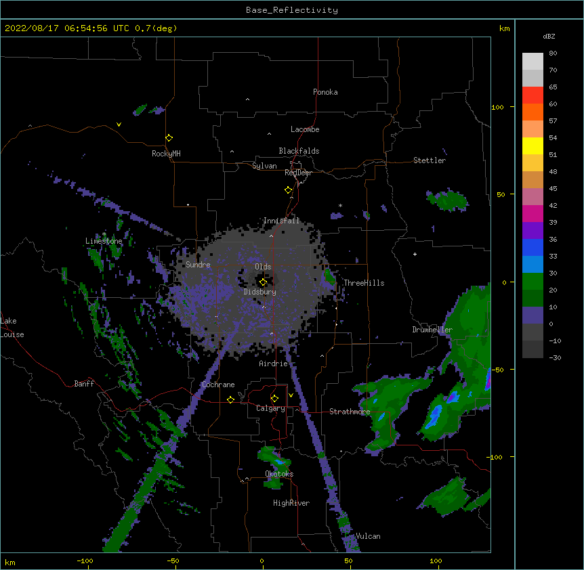The image size is (584, 570).
Task: Click the yellow diamond marker above the Calgary label
Action: [274, 399]
